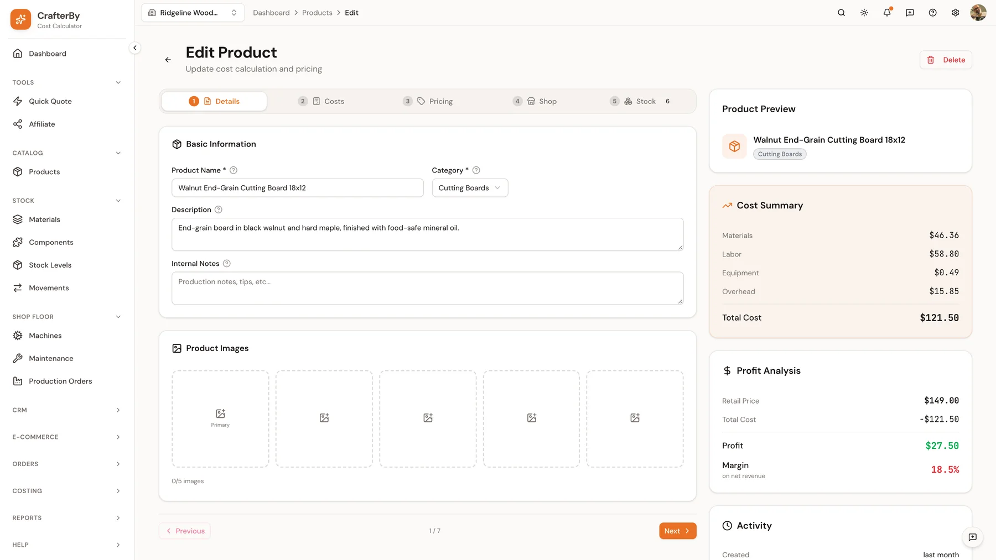Switch to the Costs step tab
The image size is (996, 560).
[x=321, y=101]
